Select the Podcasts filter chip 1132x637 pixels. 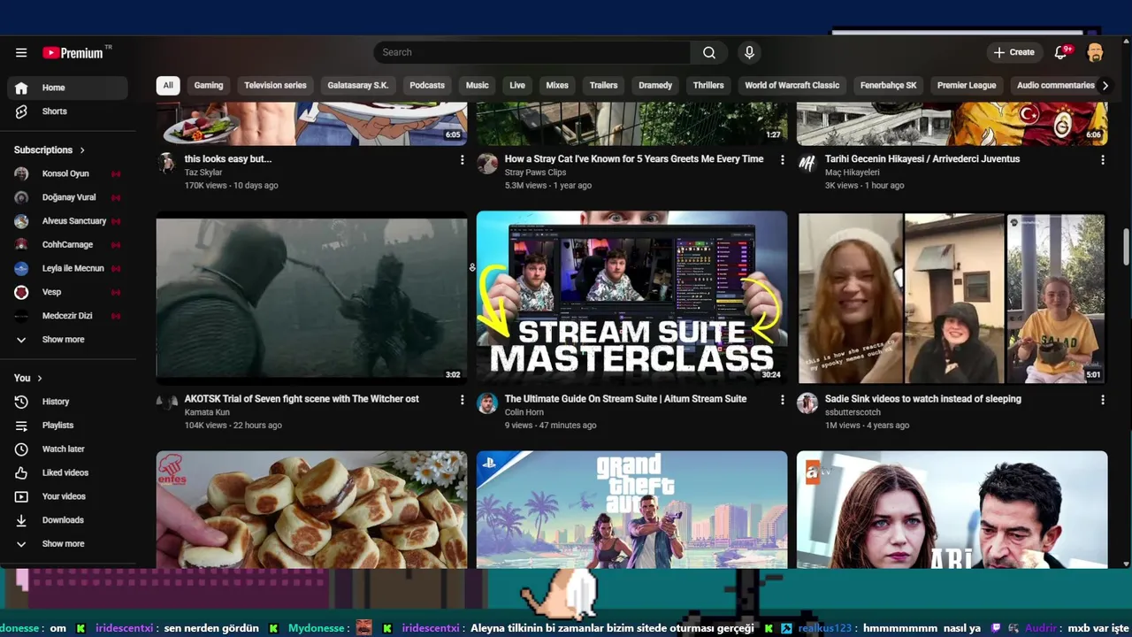(427, 86)
